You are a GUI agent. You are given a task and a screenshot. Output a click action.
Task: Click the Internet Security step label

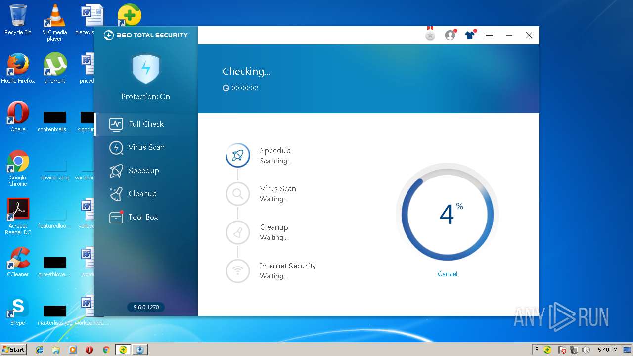click(288, 266)
